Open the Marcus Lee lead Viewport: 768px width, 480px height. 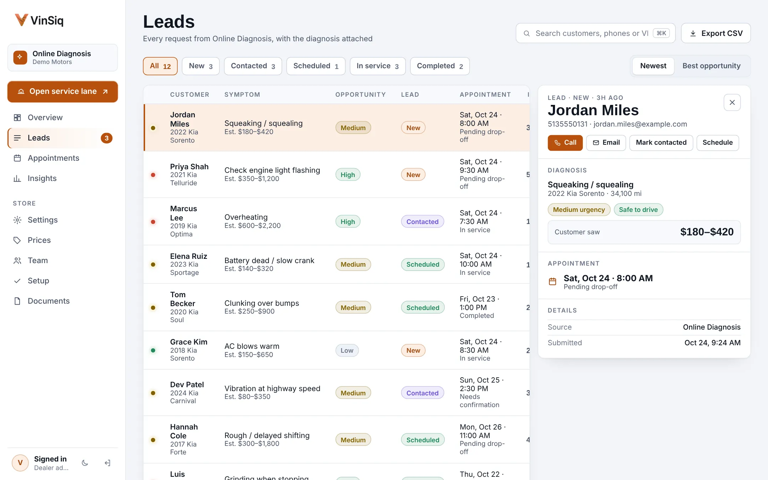tap(336, 222)
